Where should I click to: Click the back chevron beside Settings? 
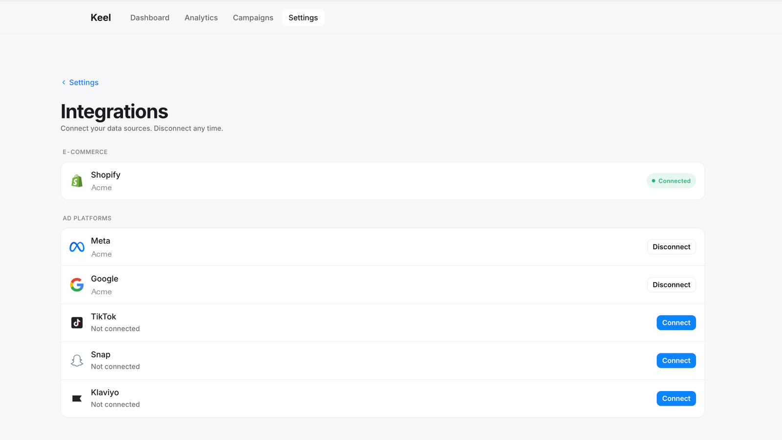64,83
